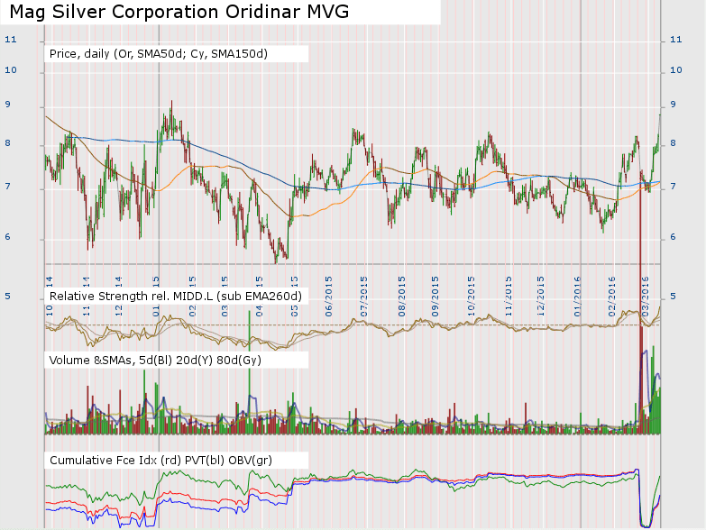Select the 08/2015 date label

401,297
